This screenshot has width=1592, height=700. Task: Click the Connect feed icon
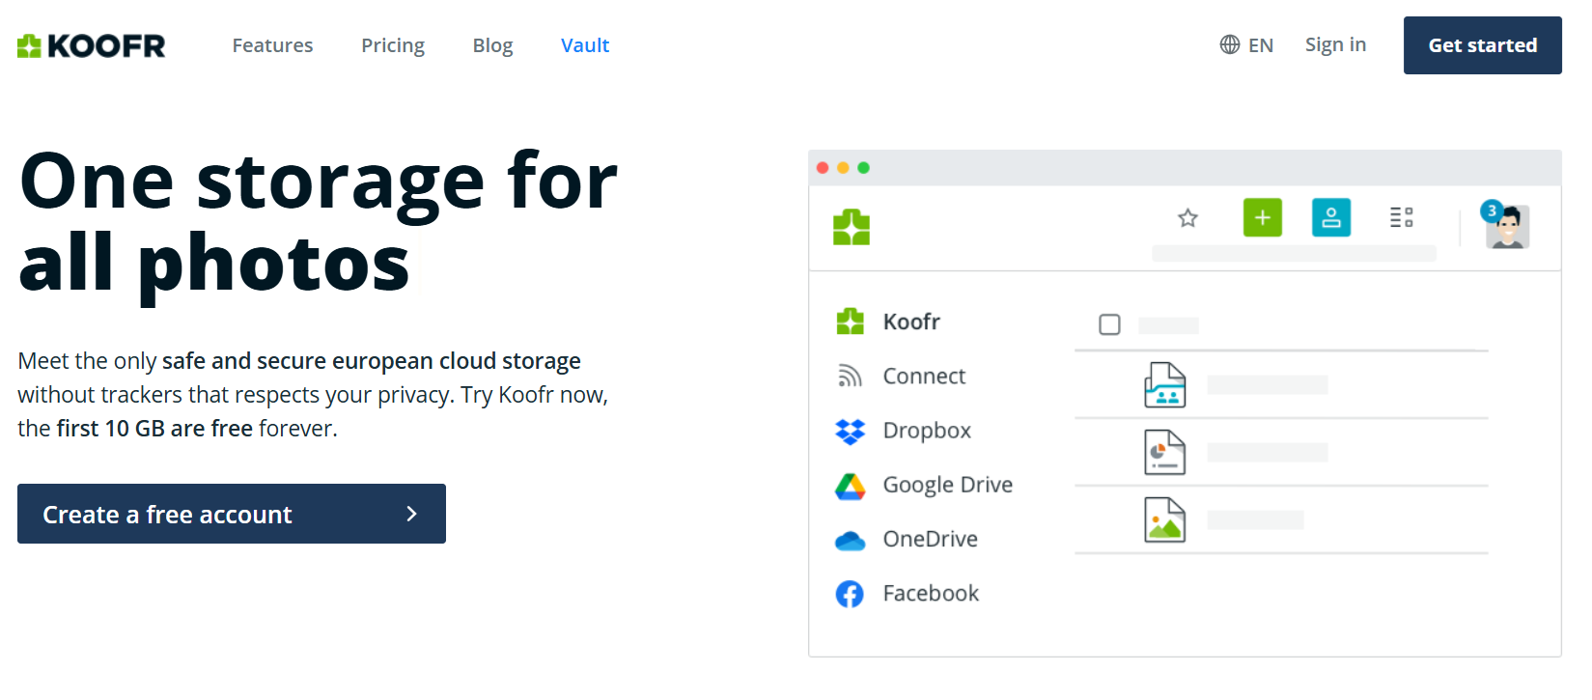pyautogui.click(x=850, y=376)
